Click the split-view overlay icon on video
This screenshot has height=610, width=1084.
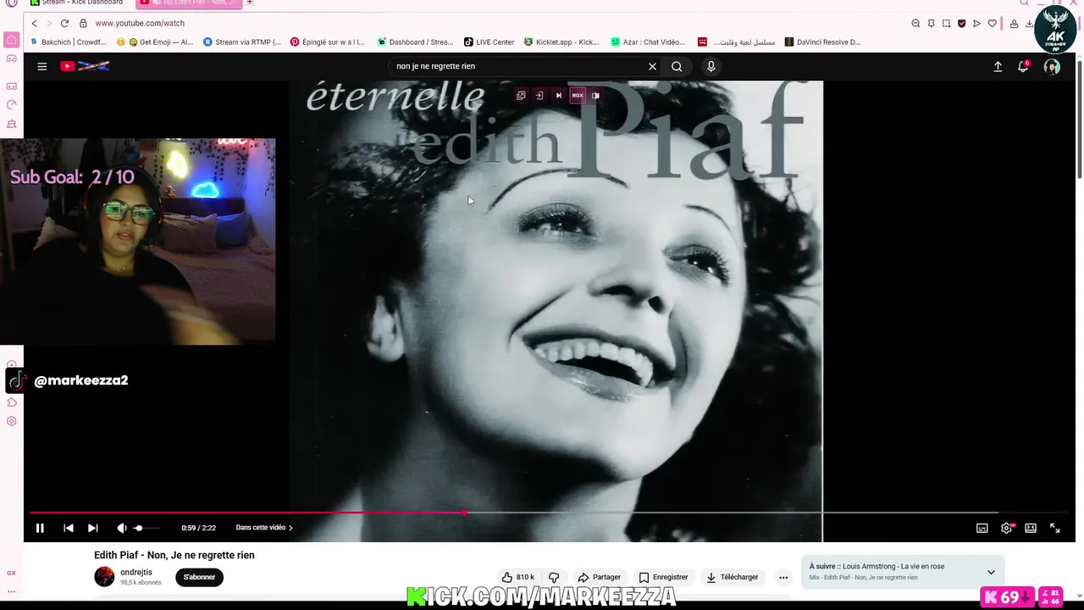click(x=595, y=96)
